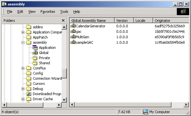Screen dimensions: 191x116
Task: Click the MultiGen assembly icon
Action: tap(73, 37)
